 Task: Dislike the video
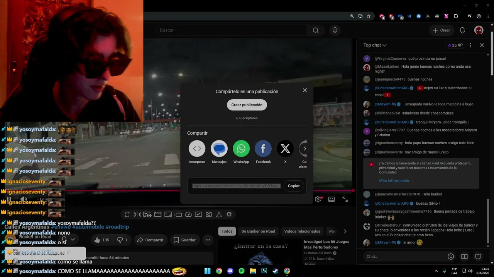pos(122,240)
